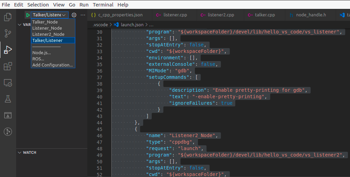The height and width of the screenshot is (177, 350).
Task: Open the Go menu
Action: tap(72, 5)
